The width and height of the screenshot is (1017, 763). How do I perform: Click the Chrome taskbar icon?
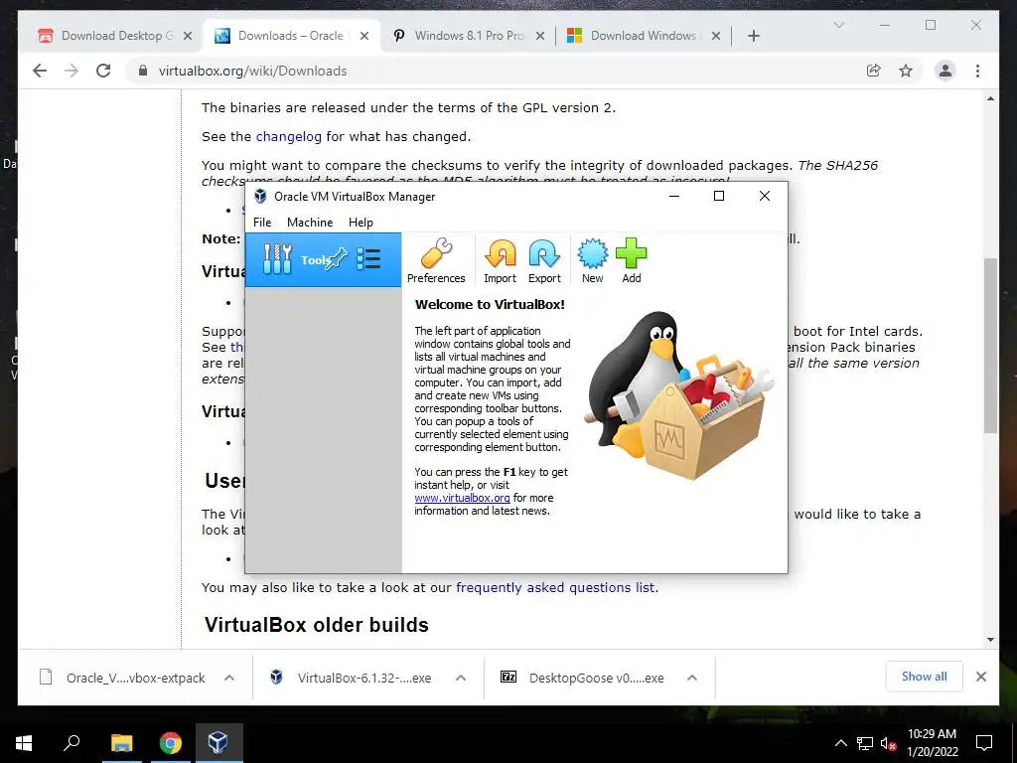point(170,743)
